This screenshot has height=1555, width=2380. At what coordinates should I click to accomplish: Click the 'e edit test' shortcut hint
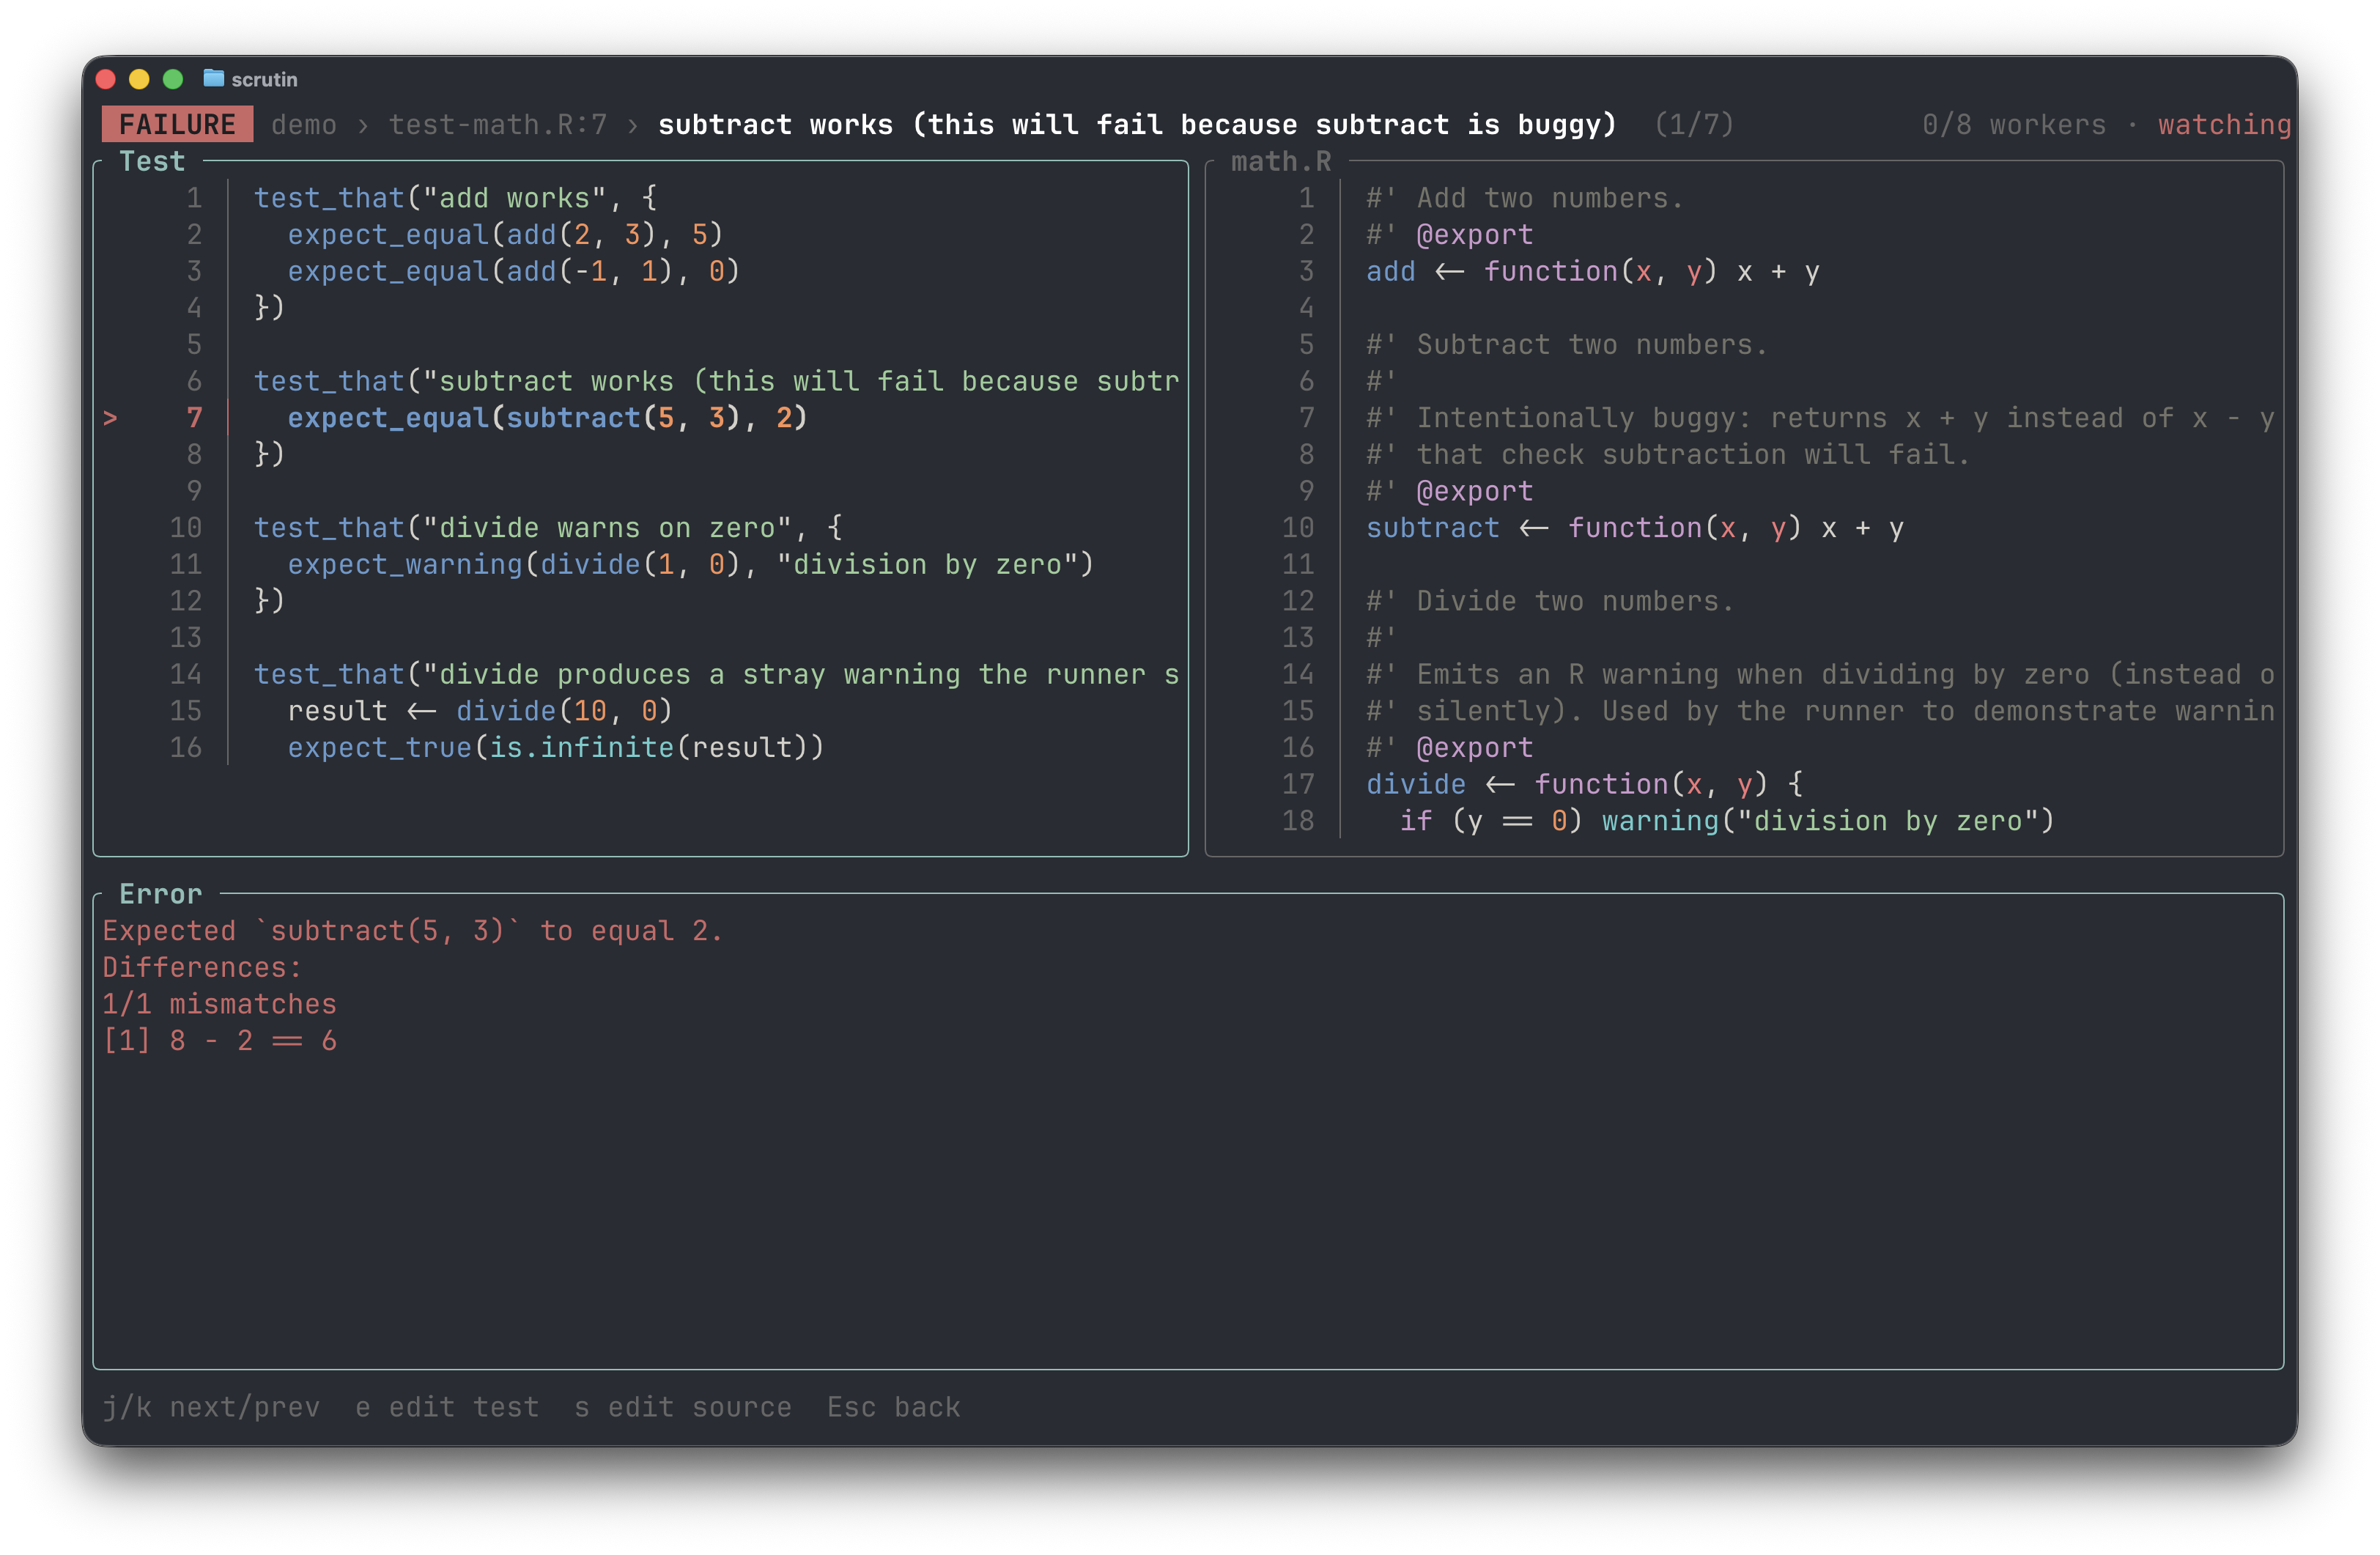tap(447, 1406)
